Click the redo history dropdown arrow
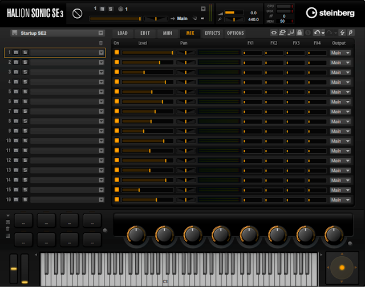Image resolution: width=365 pixels, height=287 pixels. [335, 33]
